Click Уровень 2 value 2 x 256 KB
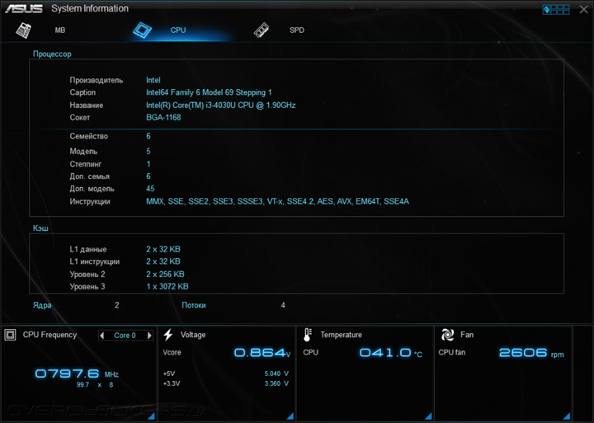 [x=165, y=275]
